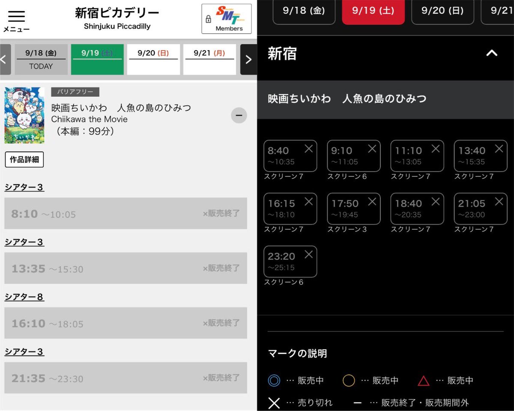The image size is (514, 411).
Task: Switch to the white 9/20 (日) tab
Action: coord(153,60)
